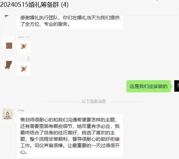Click the 了全方位、专业的服务 text line
Screen dimensions: 179x159
[x=45, y=24]
